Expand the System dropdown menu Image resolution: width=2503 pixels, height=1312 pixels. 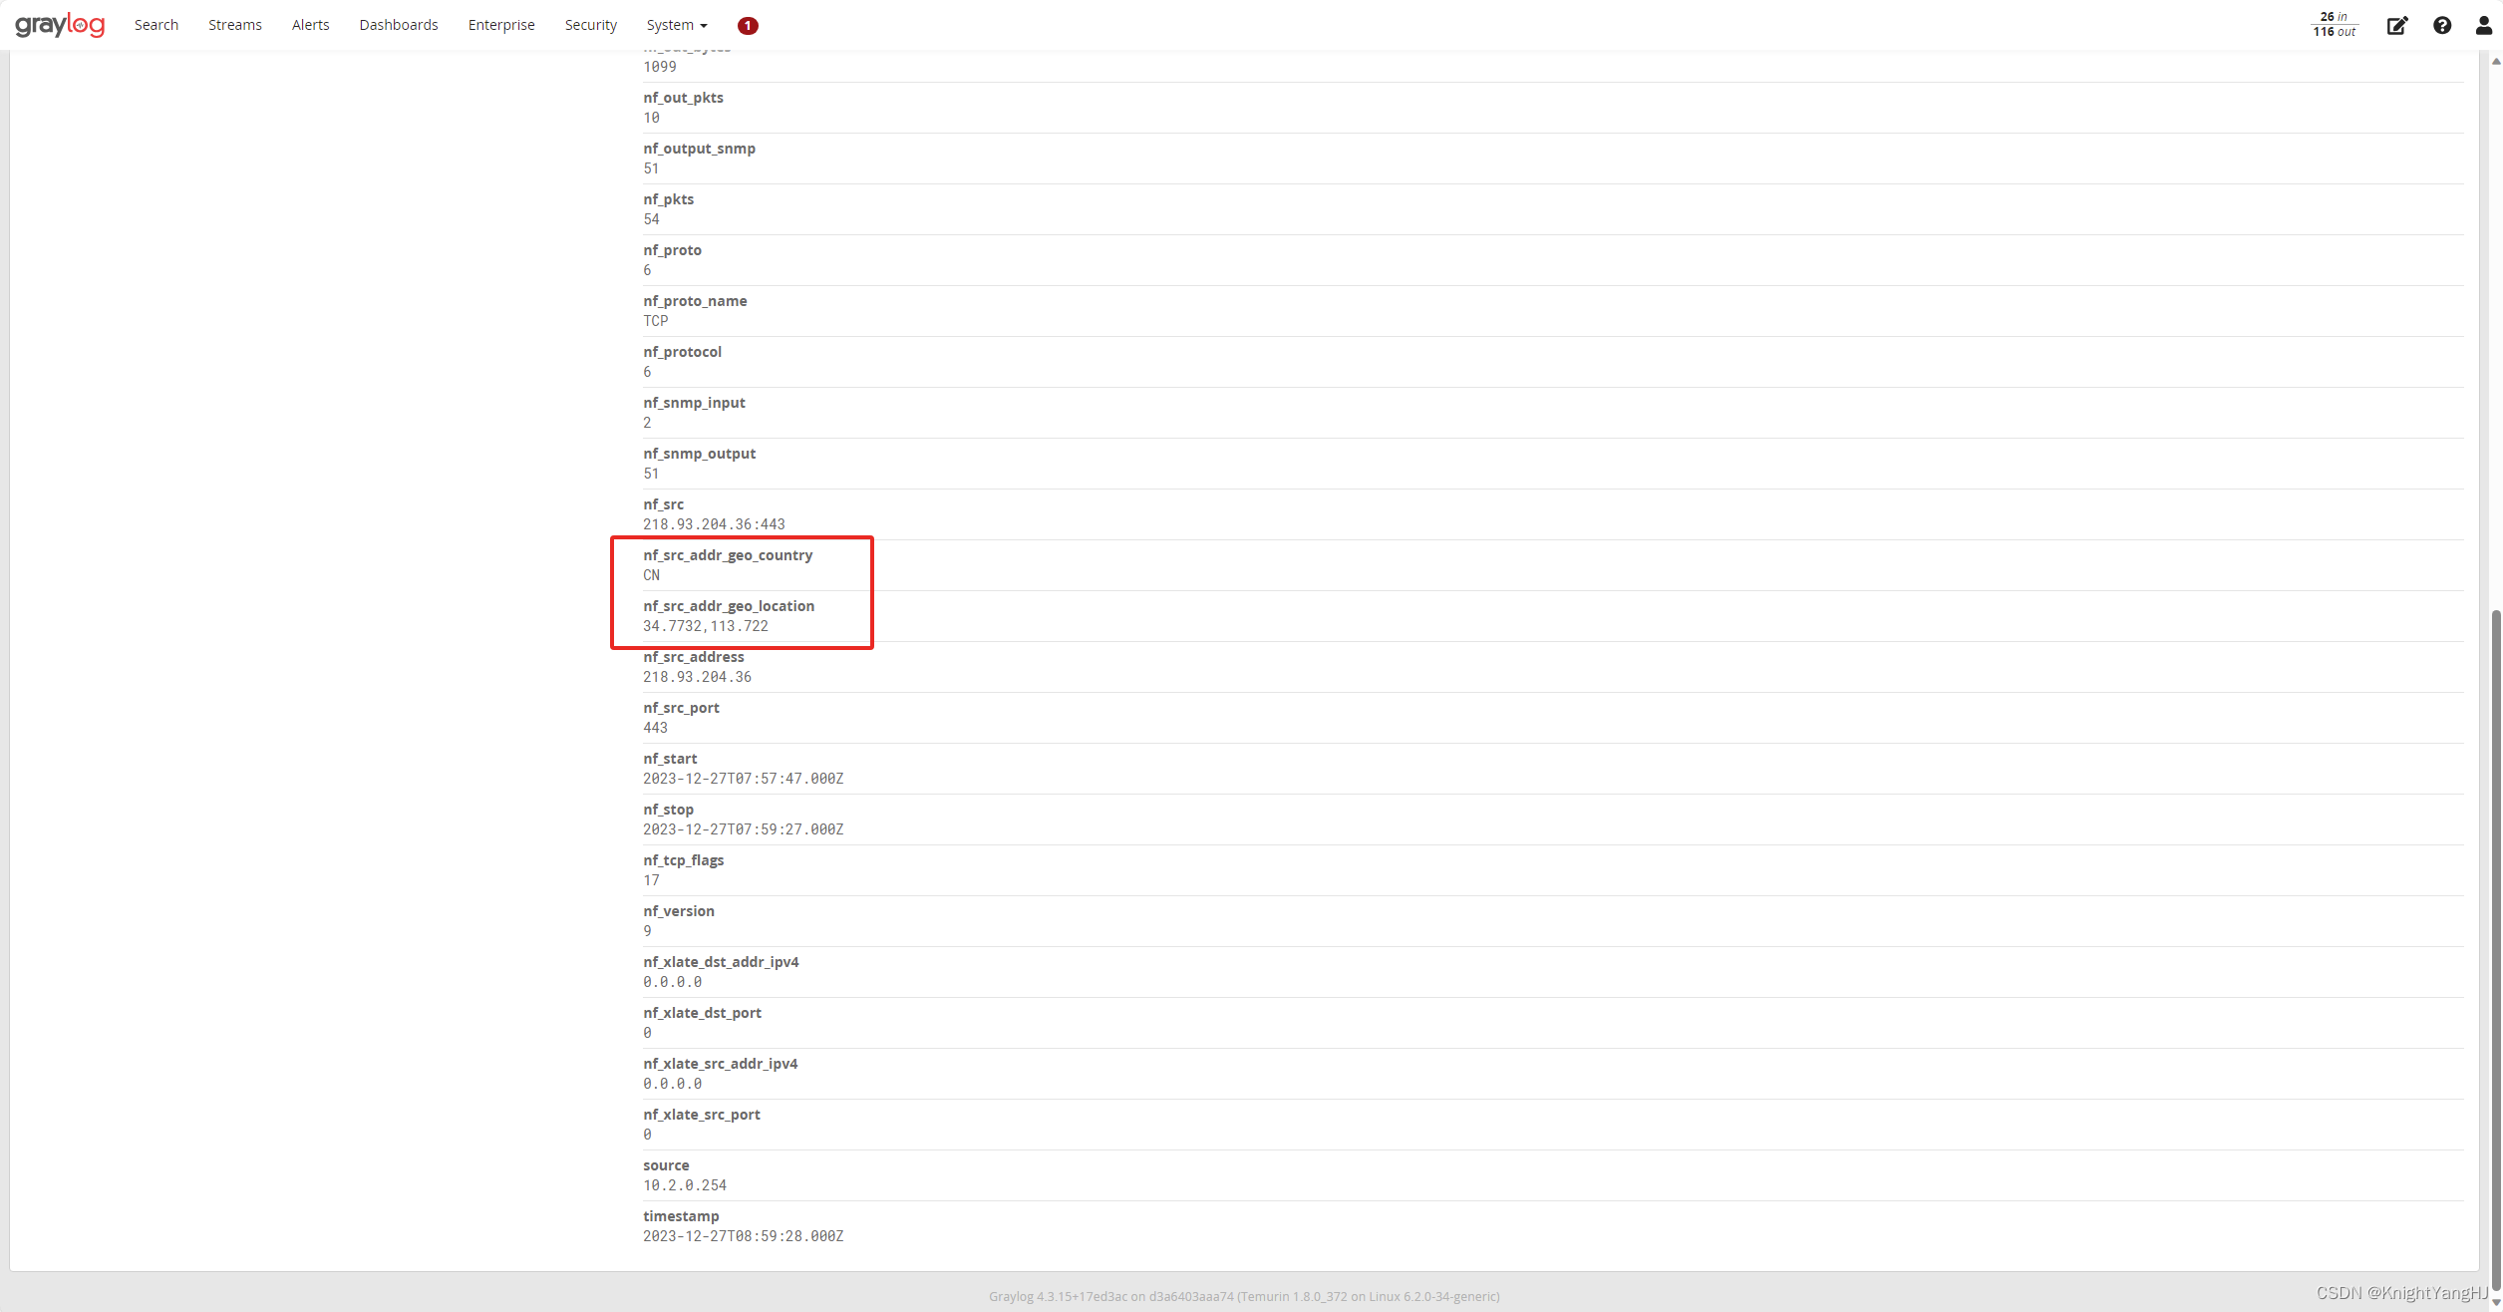(677, 25)
